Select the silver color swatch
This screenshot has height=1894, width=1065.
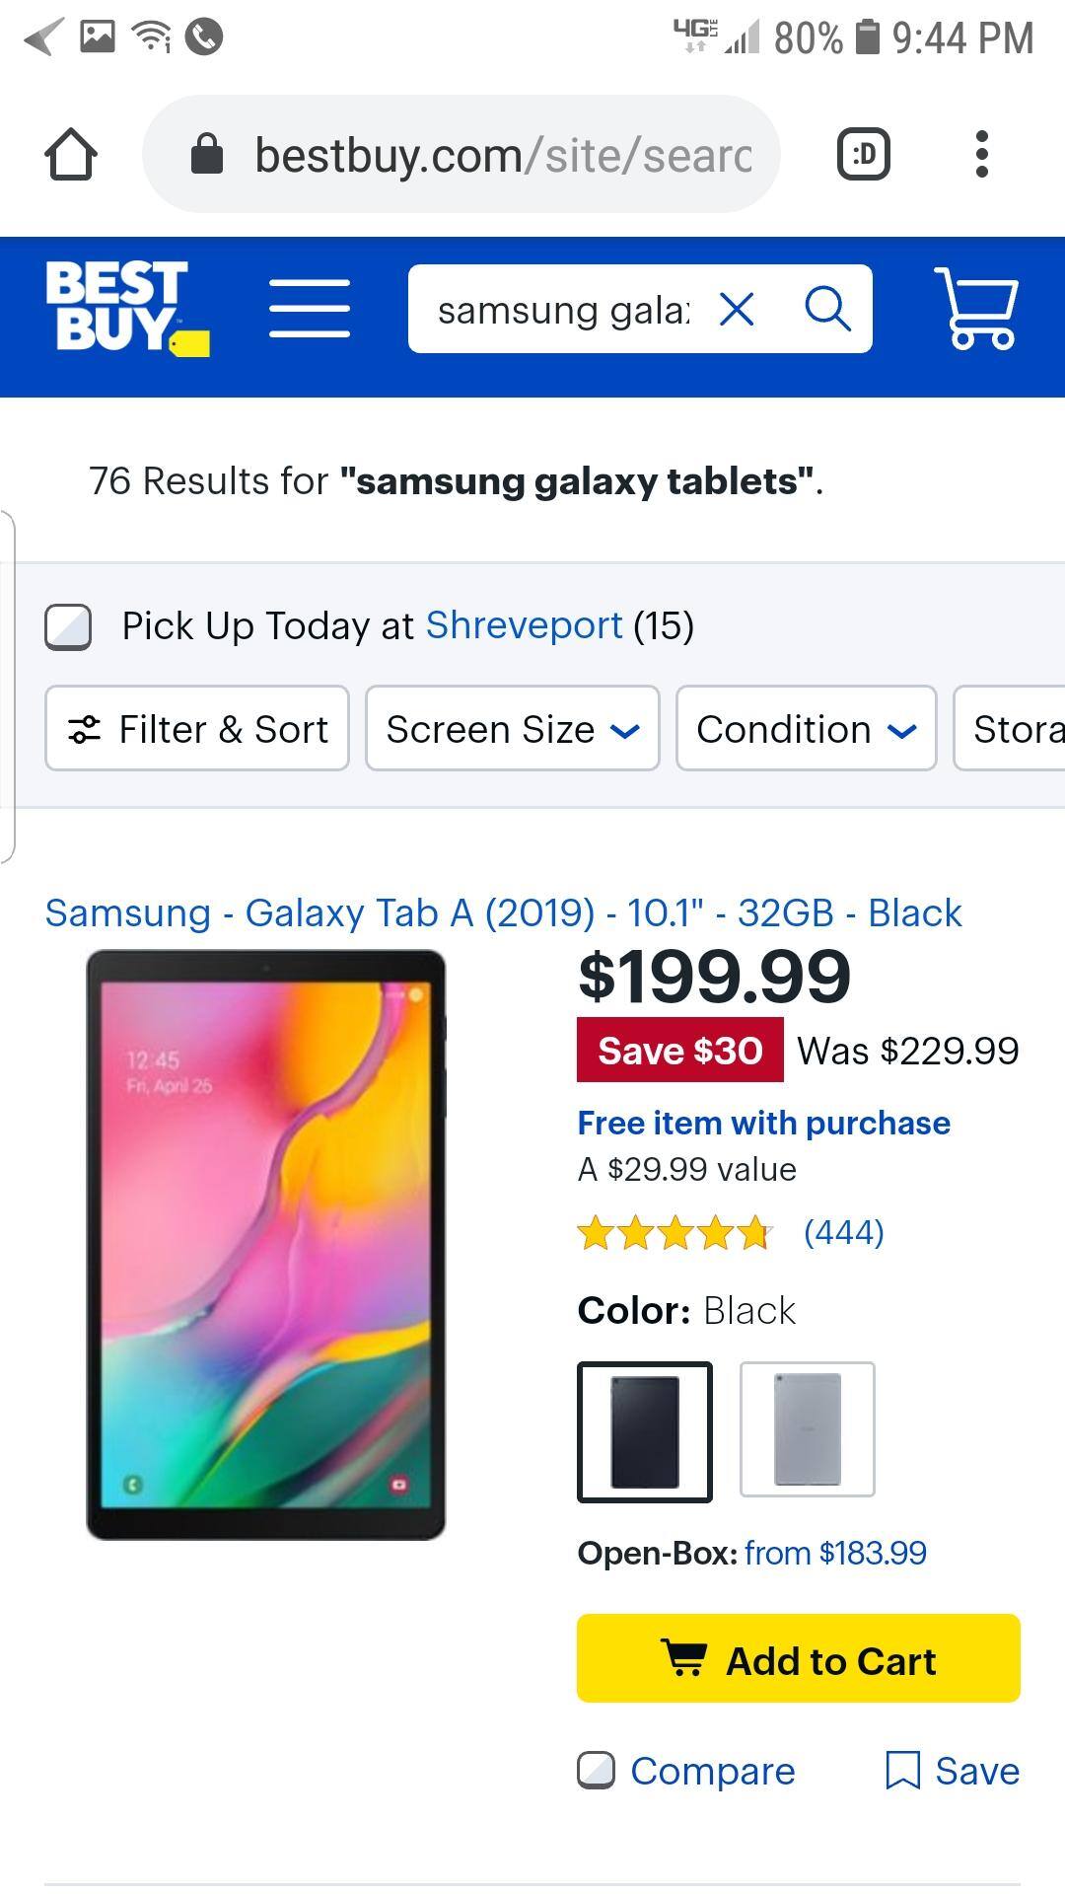coord(807,1429)
